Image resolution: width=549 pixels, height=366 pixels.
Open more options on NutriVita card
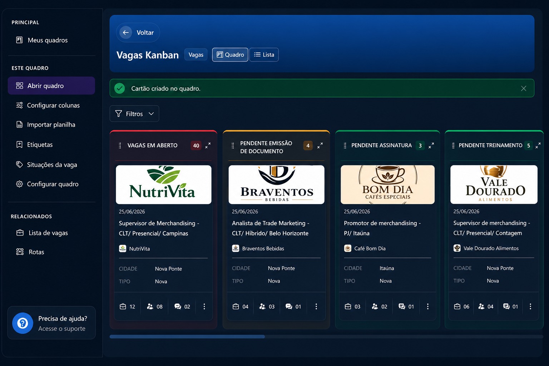[x=204, y=306]
